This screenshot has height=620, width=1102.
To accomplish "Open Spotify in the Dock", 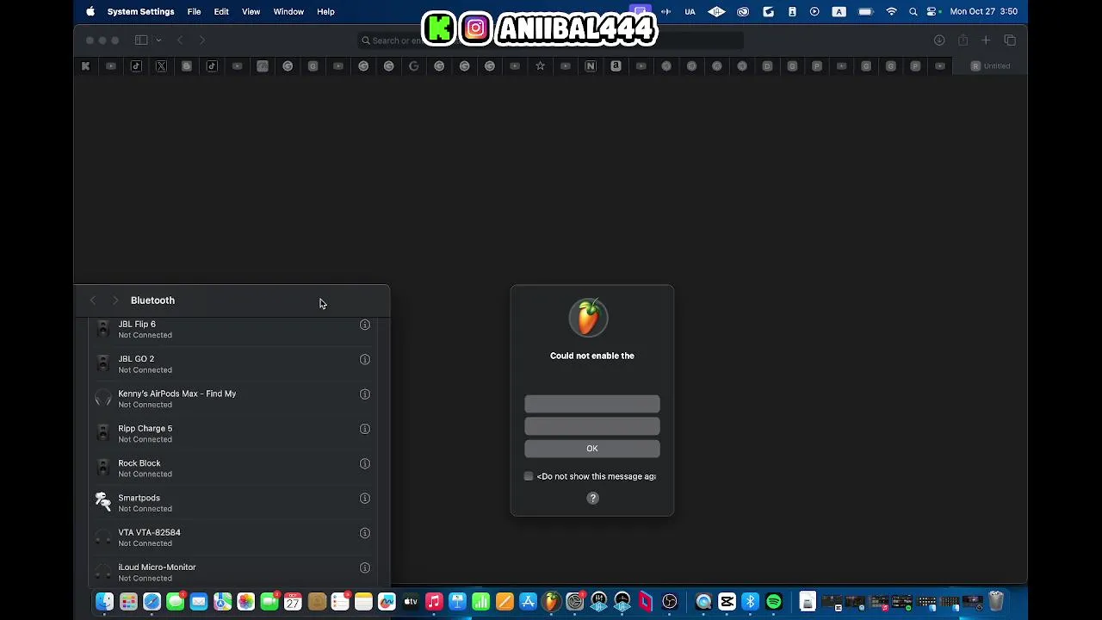I will click(773, 602).
